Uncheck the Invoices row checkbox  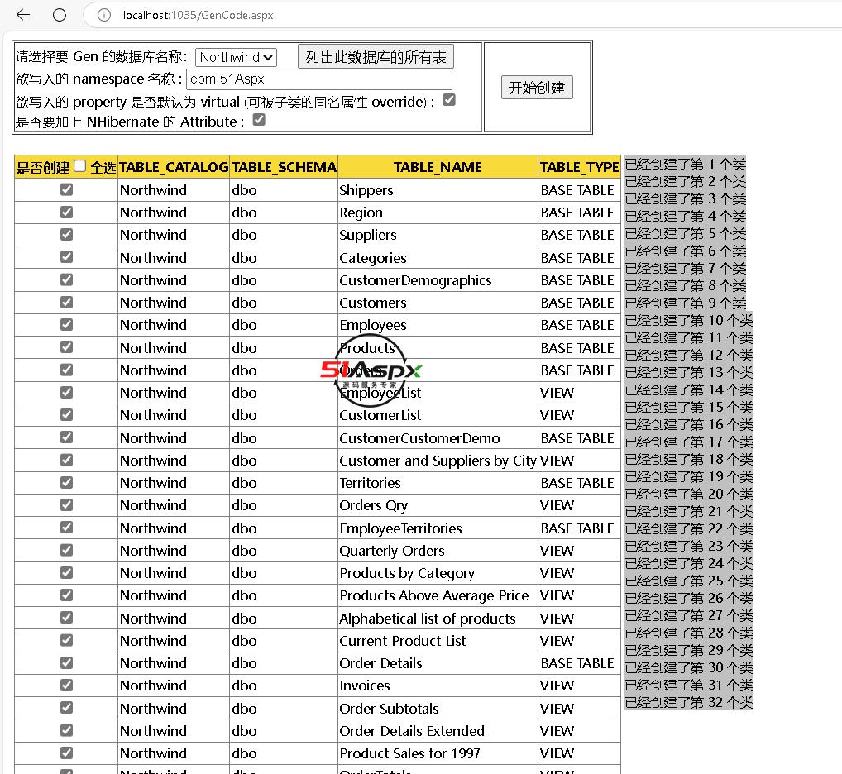67,686
